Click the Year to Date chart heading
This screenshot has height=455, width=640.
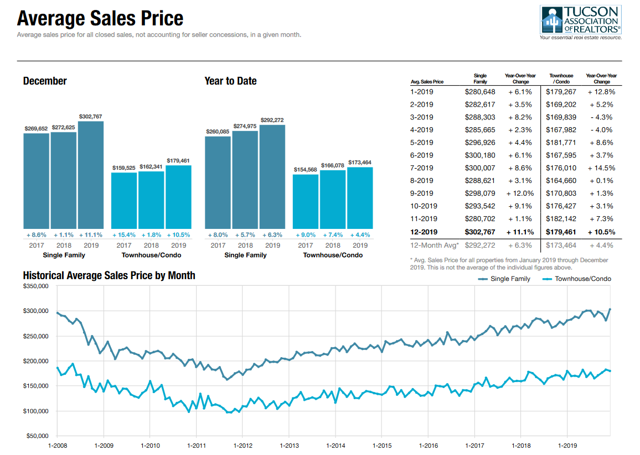(x=230, y=81)
